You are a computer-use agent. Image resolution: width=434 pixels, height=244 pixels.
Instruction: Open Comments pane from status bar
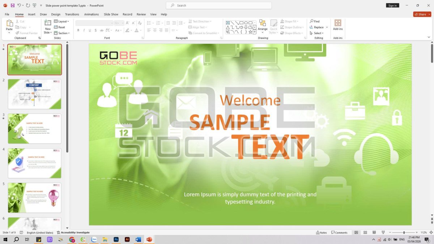click(339, 232)
